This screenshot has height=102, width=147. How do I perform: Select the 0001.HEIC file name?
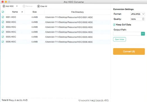(x=11, y=17)
